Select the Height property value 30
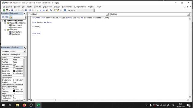Viewport: 193px width, 108px height. (18, 94)
